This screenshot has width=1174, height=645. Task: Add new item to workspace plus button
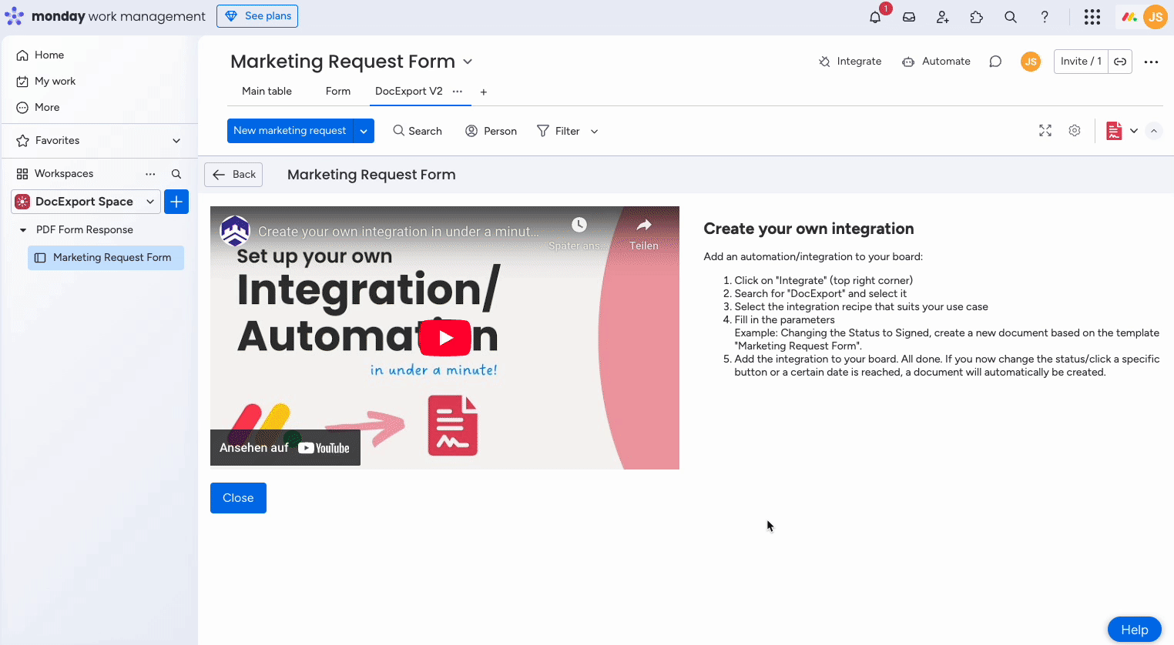pos(176,202)
